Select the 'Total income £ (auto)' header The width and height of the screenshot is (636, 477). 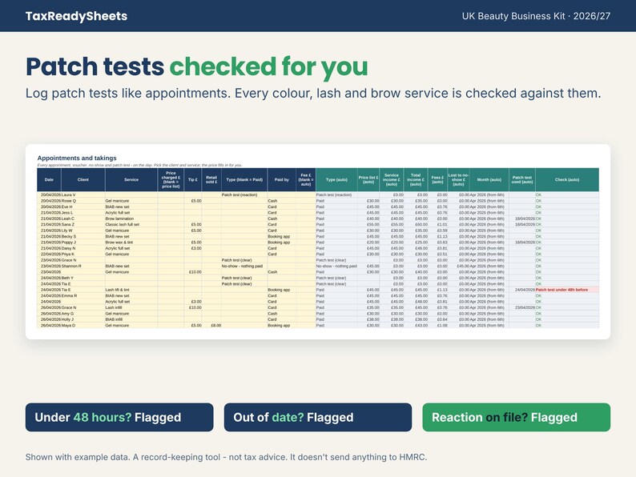coord(416,179)
